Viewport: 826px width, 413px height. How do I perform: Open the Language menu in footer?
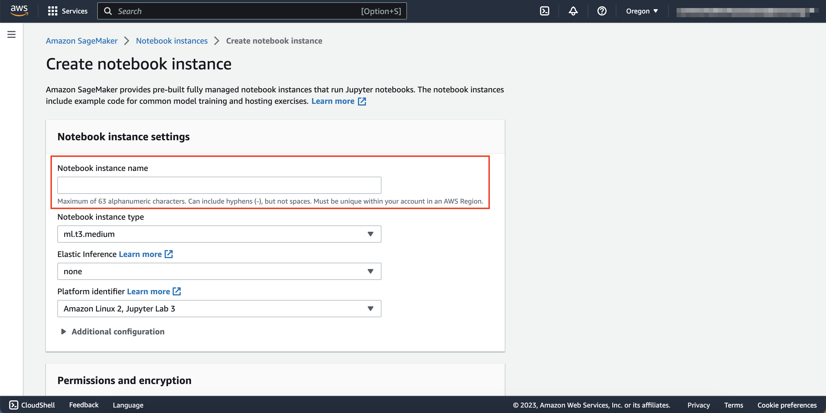coord(128,405)
